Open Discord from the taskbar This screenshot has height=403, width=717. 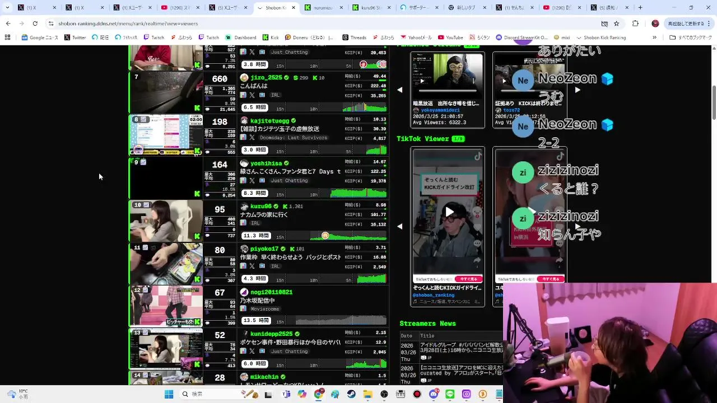coord(434,394)
